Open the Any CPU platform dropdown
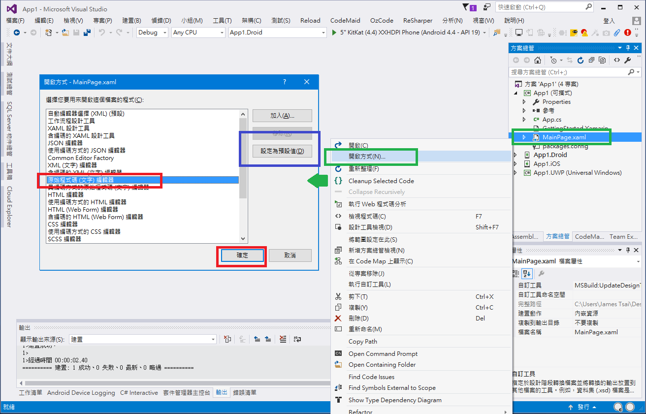The width and height of the screenshot is (646, 414). [198, 32]
